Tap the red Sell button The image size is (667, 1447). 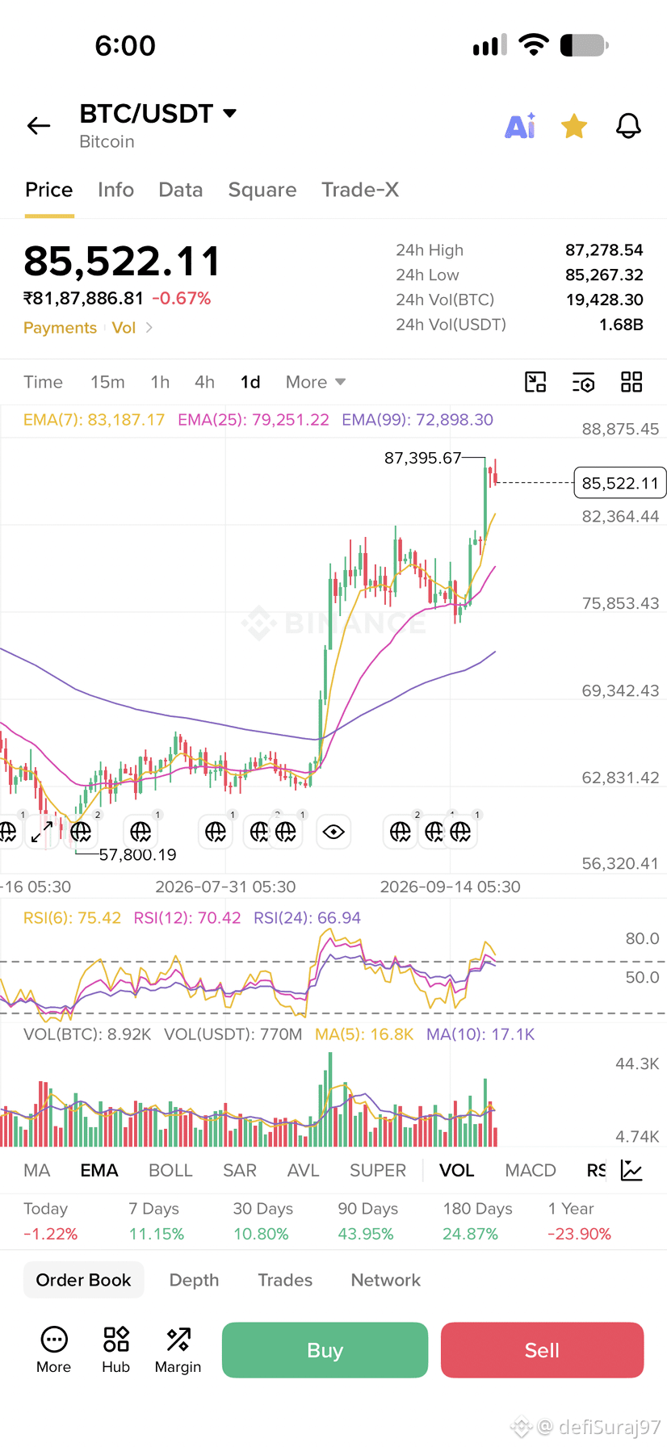[542, 1350]
